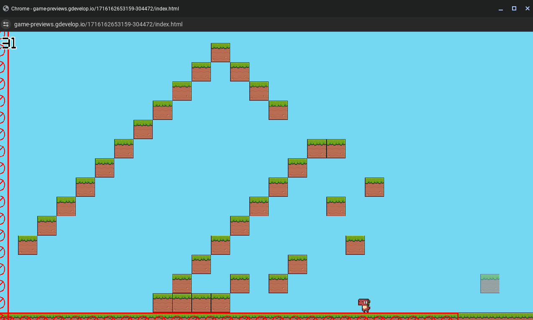The width and height of the screenshot is (533, 320).
Task: Click the window title text in the title bar
Action: click(95, 8)
